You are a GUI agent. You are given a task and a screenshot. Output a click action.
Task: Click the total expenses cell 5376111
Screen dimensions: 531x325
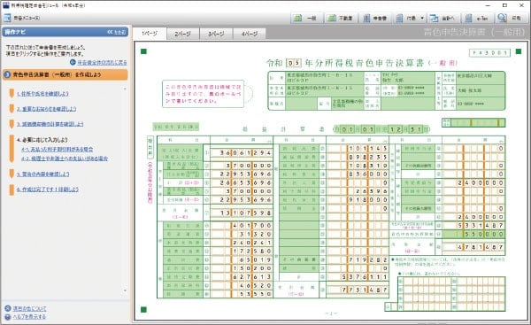[x=358, y=277]
